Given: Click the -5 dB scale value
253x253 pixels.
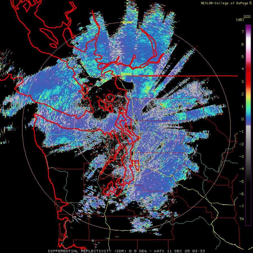Looking at the screenshot, I should click(x=241, y=182).
